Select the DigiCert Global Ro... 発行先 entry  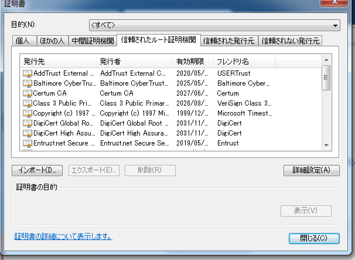point(64,123)
